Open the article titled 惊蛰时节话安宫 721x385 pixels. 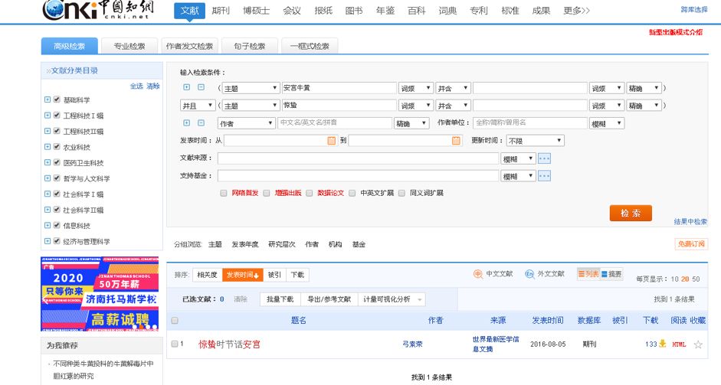(229, 344)
